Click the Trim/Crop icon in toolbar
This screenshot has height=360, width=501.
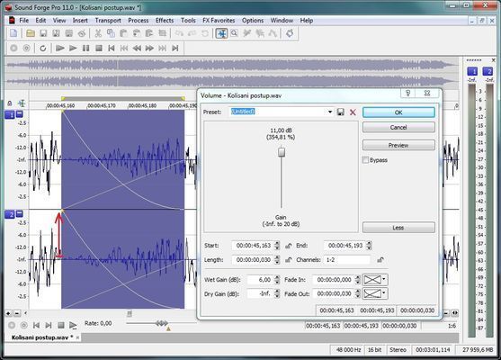[x=162, y=33]
